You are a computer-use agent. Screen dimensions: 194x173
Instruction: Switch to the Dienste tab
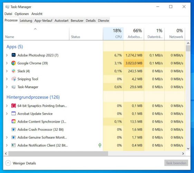[104, 20]
